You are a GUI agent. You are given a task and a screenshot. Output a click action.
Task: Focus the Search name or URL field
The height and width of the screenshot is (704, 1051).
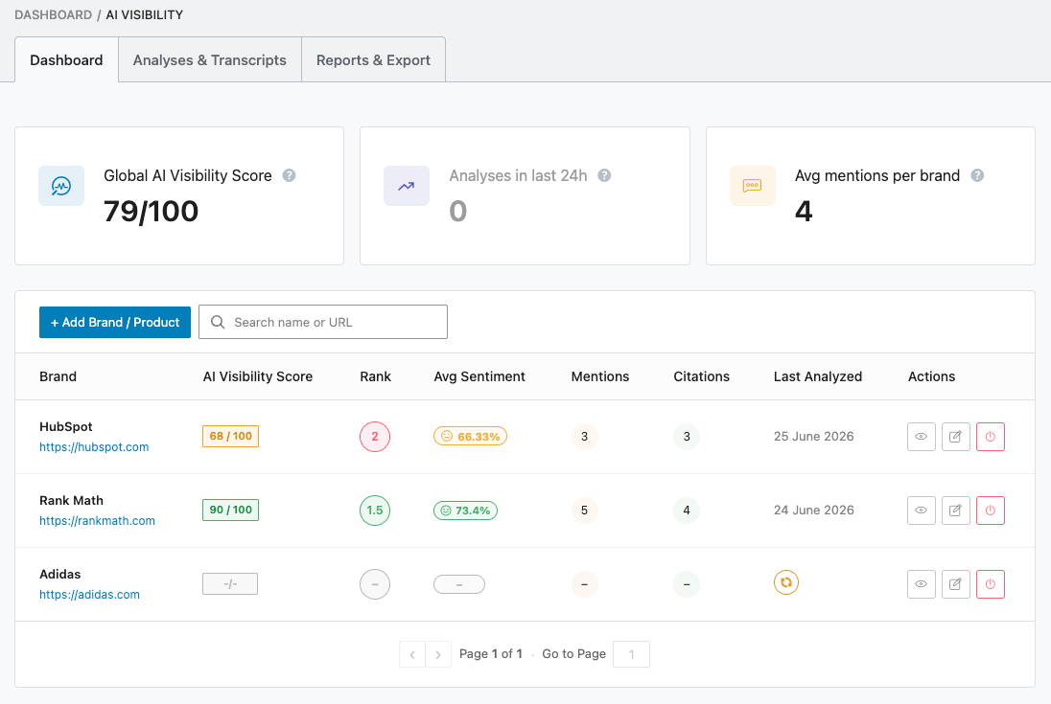(323, 322)
